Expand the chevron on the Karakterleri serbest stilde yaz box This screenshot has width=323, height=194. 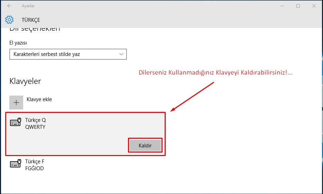pos(121,54)
